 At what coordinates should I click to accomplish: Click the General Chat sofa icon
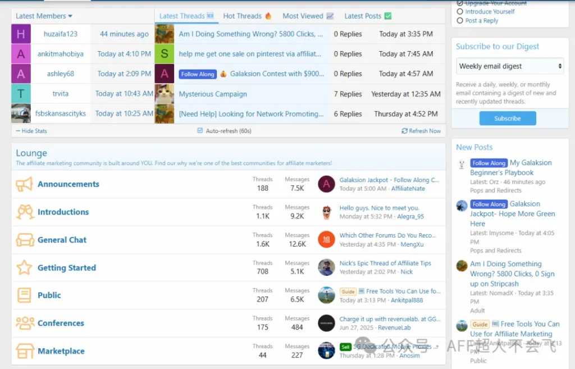tap(25, 240)
